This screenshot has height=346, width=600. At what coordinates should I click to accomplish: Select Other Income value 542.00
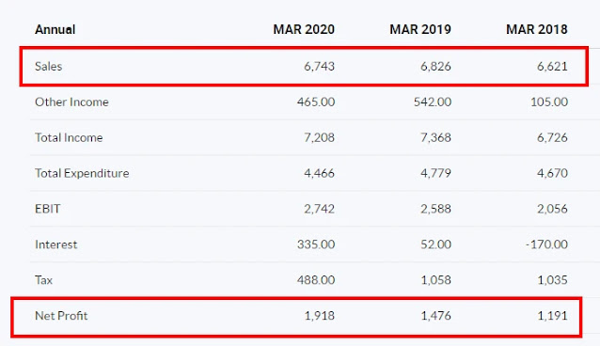point(433,102)
